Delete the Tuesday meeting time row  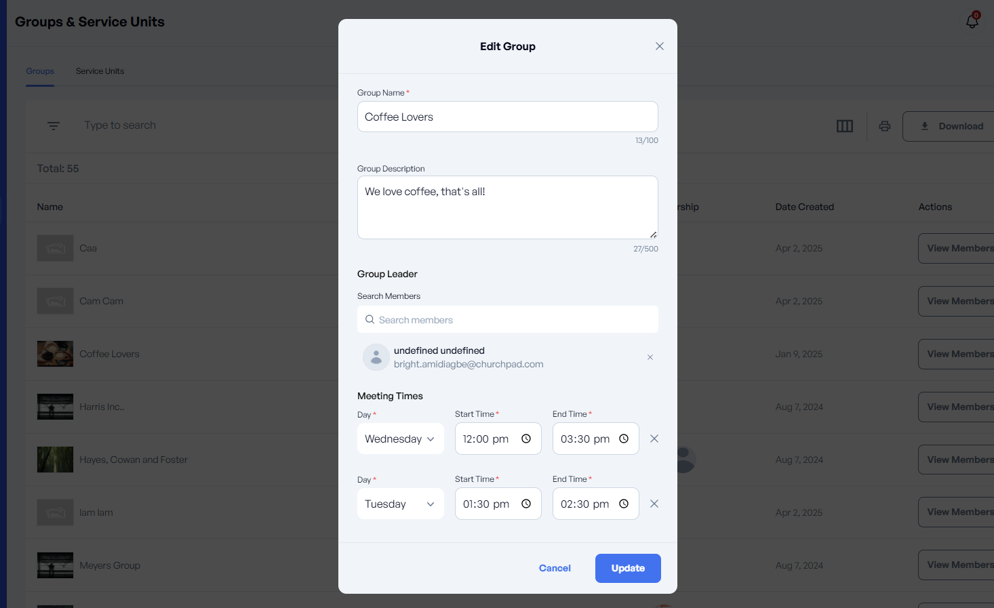coord(654,504)
